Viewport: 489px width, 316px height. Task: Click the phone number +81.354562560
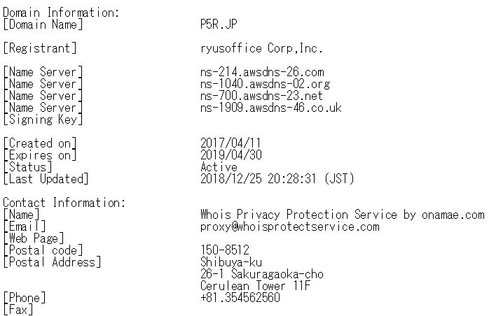click(x=240, y=298)
